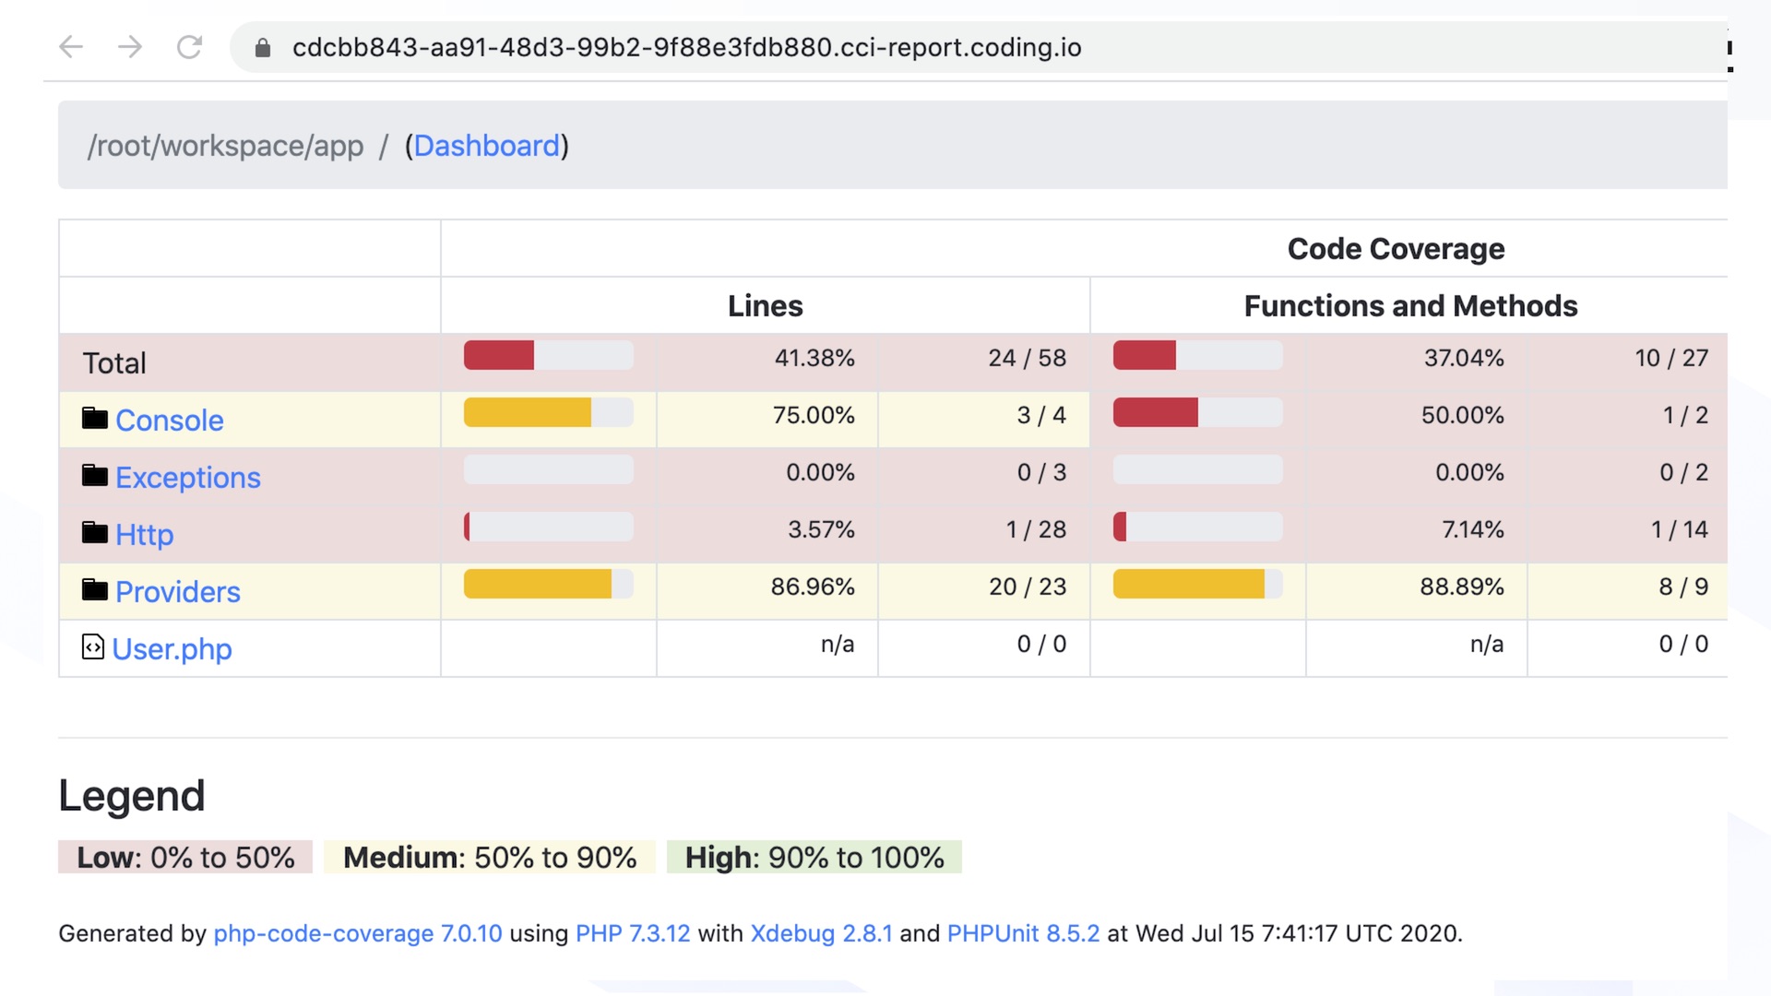Follow the Xdebug 2.8.1 link
1771x996 pixels.
pyautogui.click(x=821, y=933)
